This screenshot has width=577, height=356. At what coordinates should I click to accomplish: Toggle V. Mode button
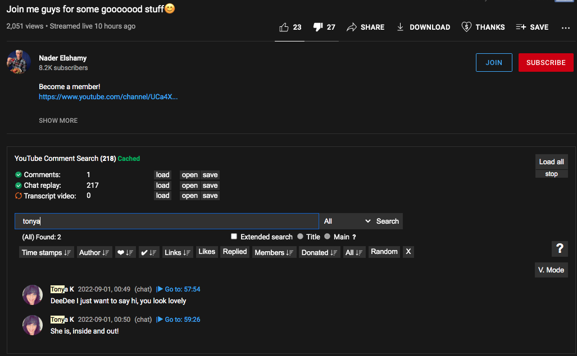click(551, 270)
